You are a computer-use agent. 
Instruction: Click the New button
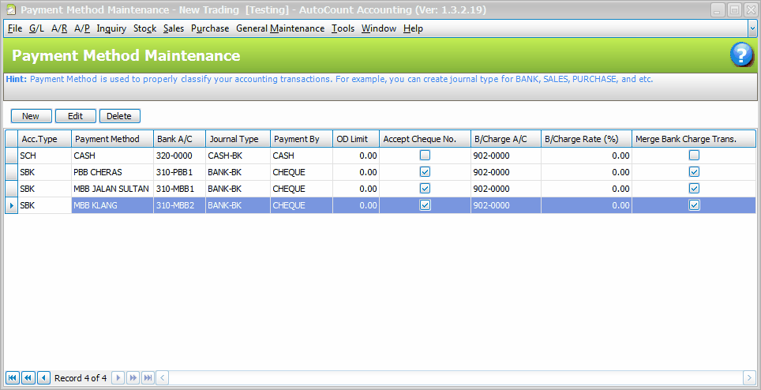point(31,116)
